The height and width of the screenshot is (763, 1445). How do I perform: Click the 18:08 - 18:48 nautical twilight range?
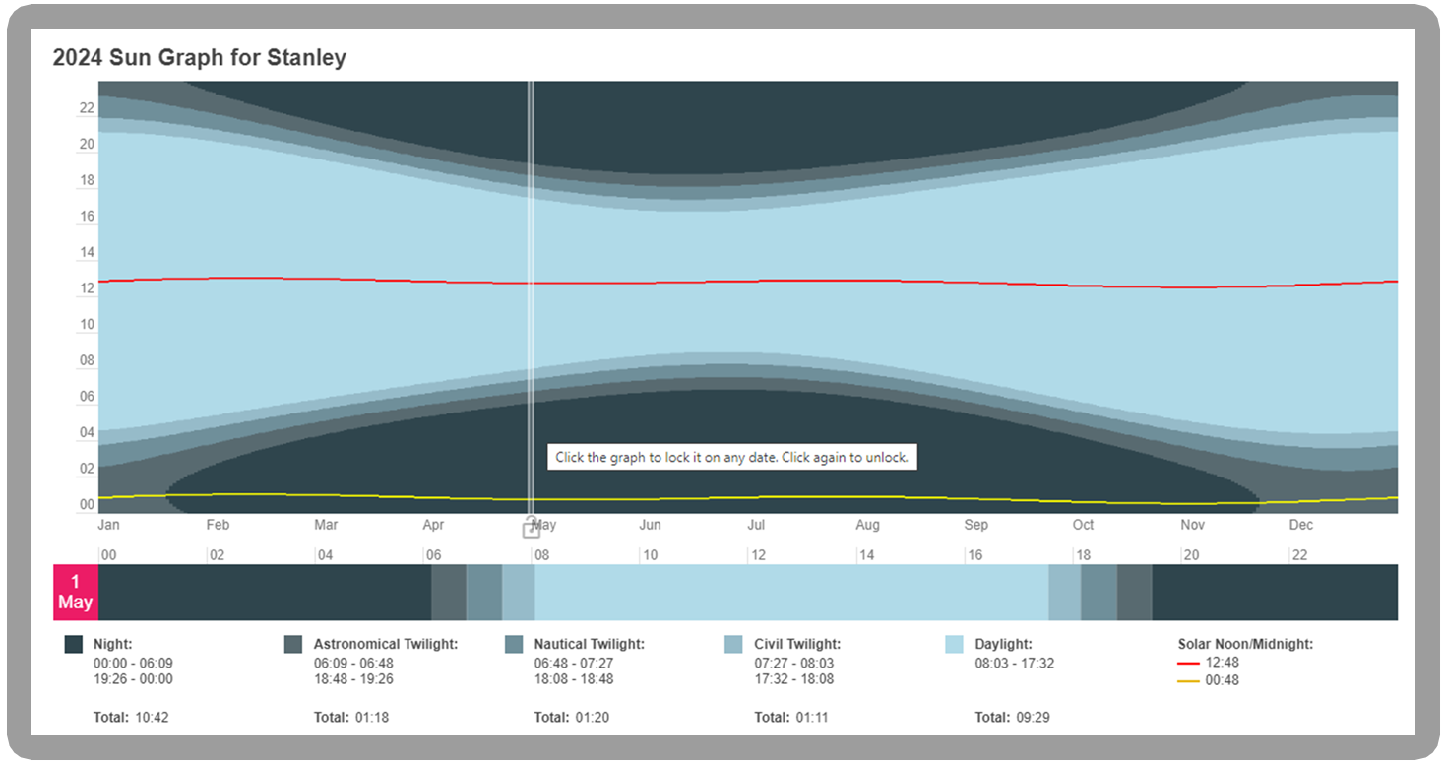[x=574, y=679]
